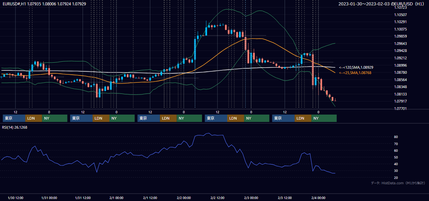Select the 東京 session block for 2/3
The width and height of the screenshot is (429, 201).
coord(284,118)
